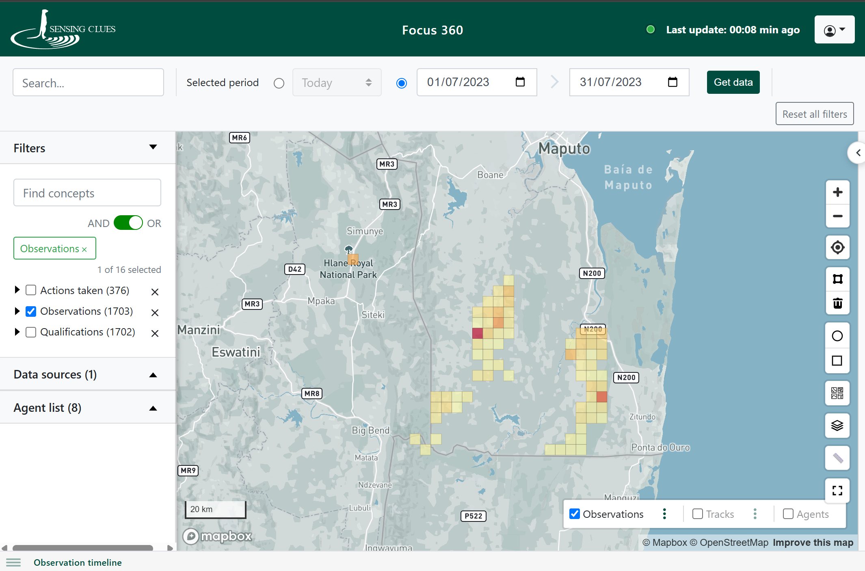
Task: Click the grid tiles map icon
Action: [x=837, y=393]
